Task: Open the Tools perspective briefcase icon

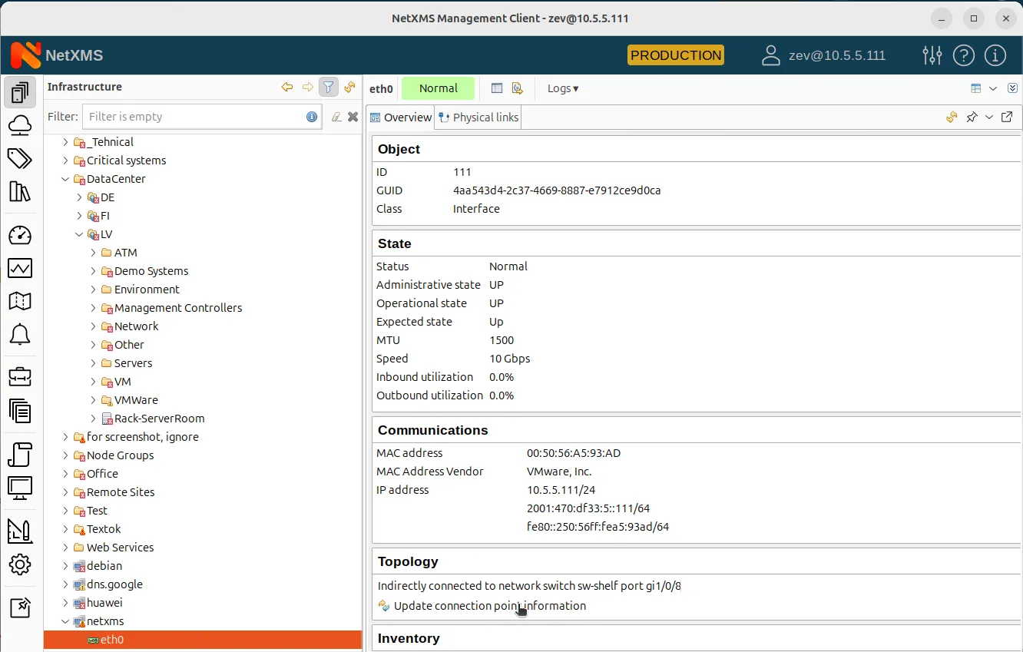Action: 20,376
